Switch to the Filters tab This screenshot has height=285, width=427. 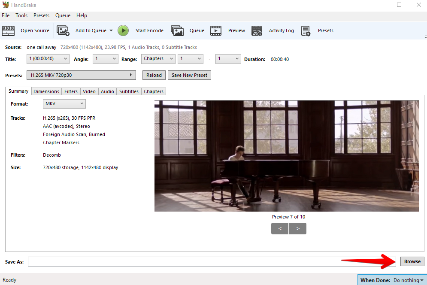coord(71,91)
